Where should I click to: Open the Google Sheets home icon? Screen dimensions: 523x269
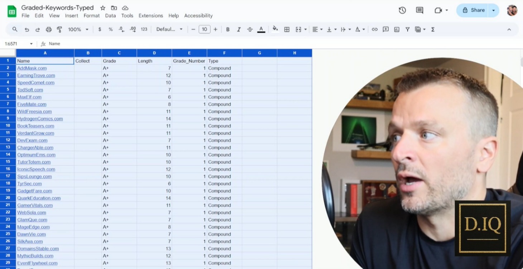[12, 11]
